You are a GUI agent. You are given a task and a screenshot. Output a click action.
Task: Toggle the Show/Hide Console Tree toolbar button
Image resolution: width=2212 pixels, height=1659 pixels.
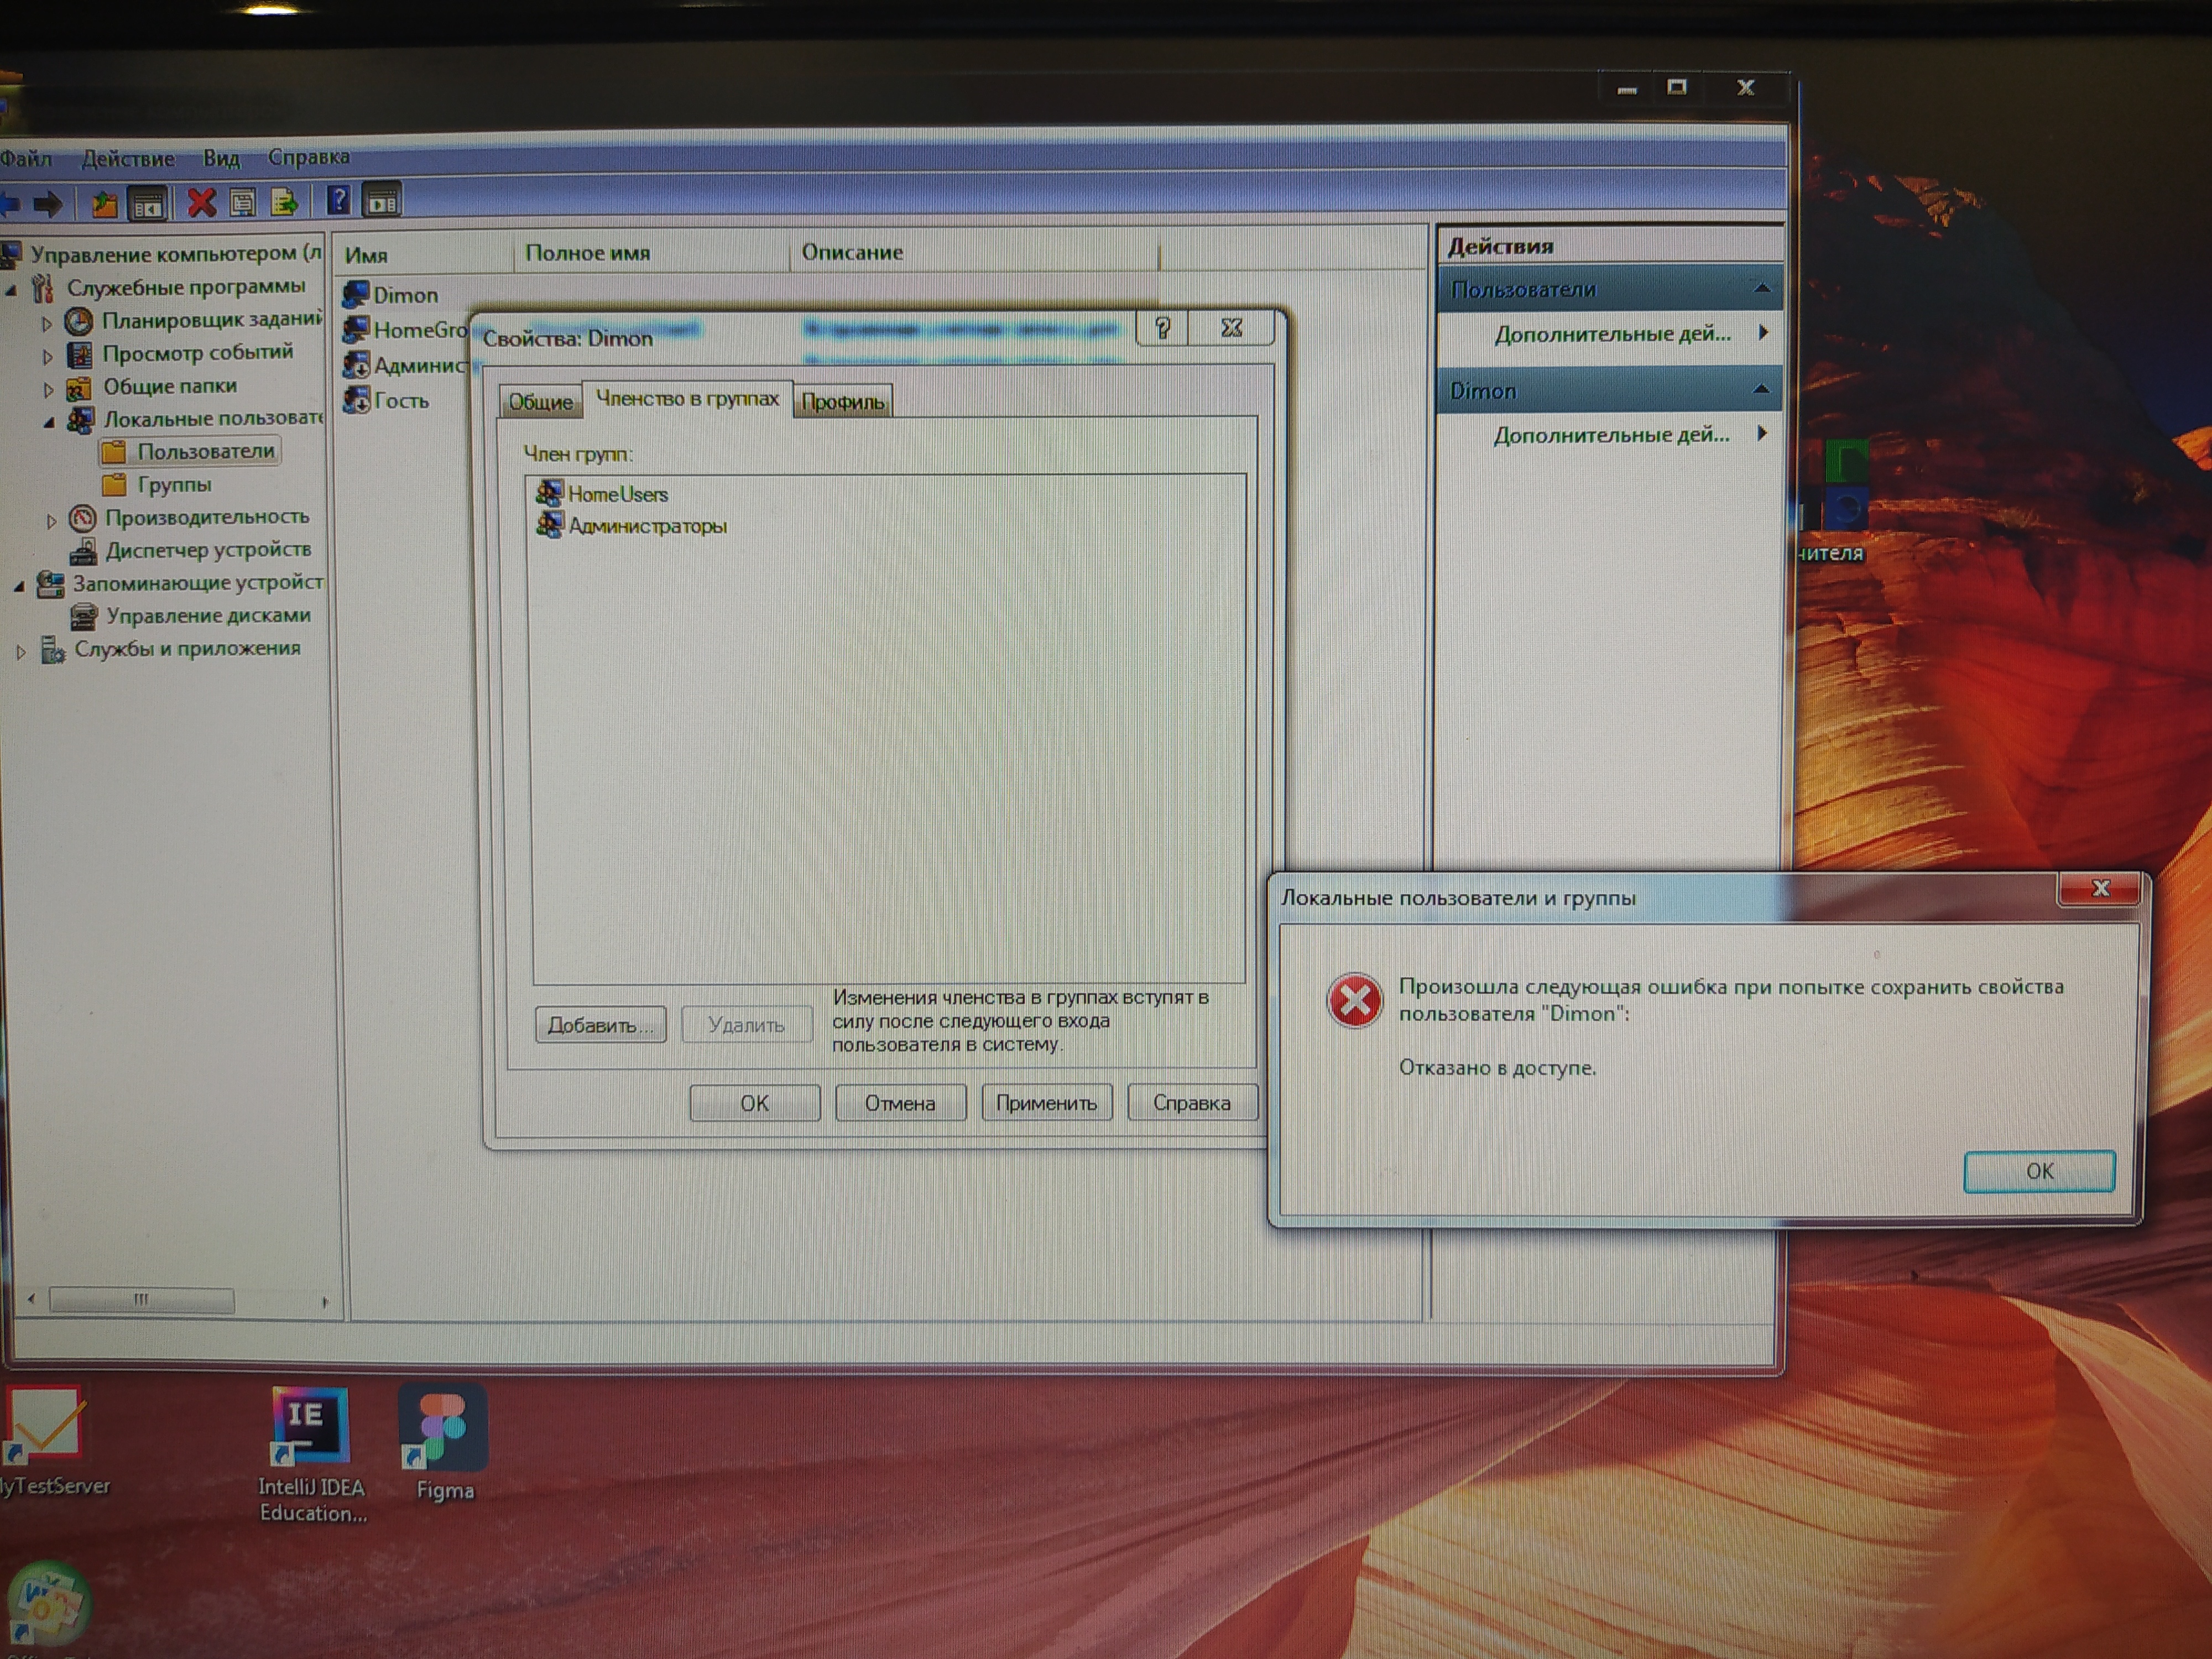pos(148,204)
